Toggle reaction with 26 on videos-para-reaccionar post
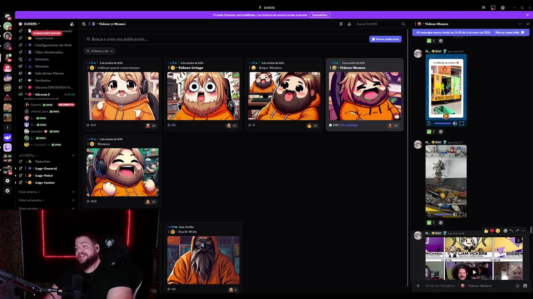 [x=151, y=125]
